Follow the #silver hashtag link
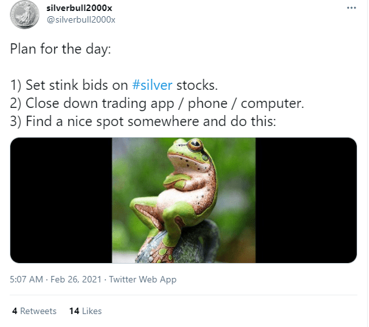 [x=153, y=85]
